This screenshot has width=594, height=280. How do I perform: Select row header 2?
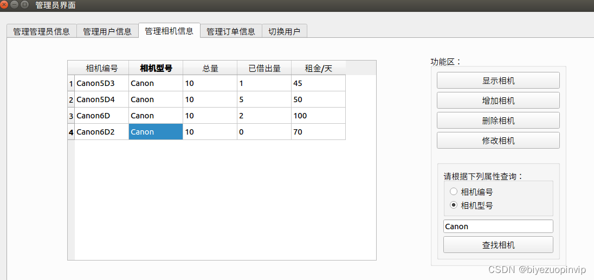click(x=71, y=99)
